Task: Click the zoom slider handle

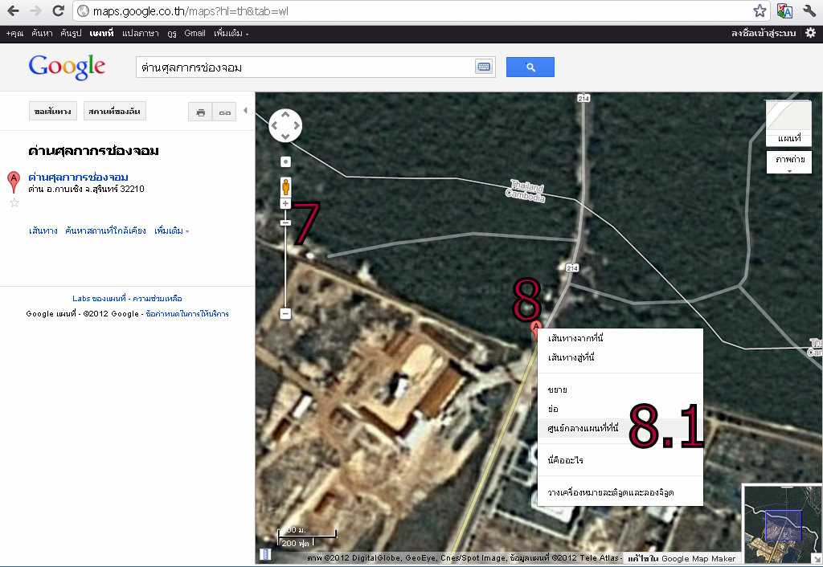Action: (285, 223)
